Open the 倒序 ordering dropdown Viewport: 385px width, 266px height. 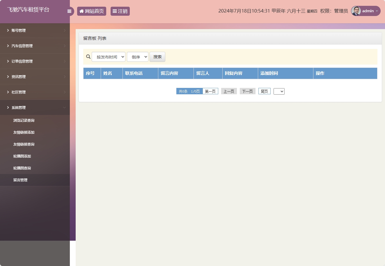click(x=137, y=57)
